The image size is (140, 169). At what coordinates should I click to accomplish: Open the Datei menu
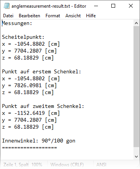point(8,16)
